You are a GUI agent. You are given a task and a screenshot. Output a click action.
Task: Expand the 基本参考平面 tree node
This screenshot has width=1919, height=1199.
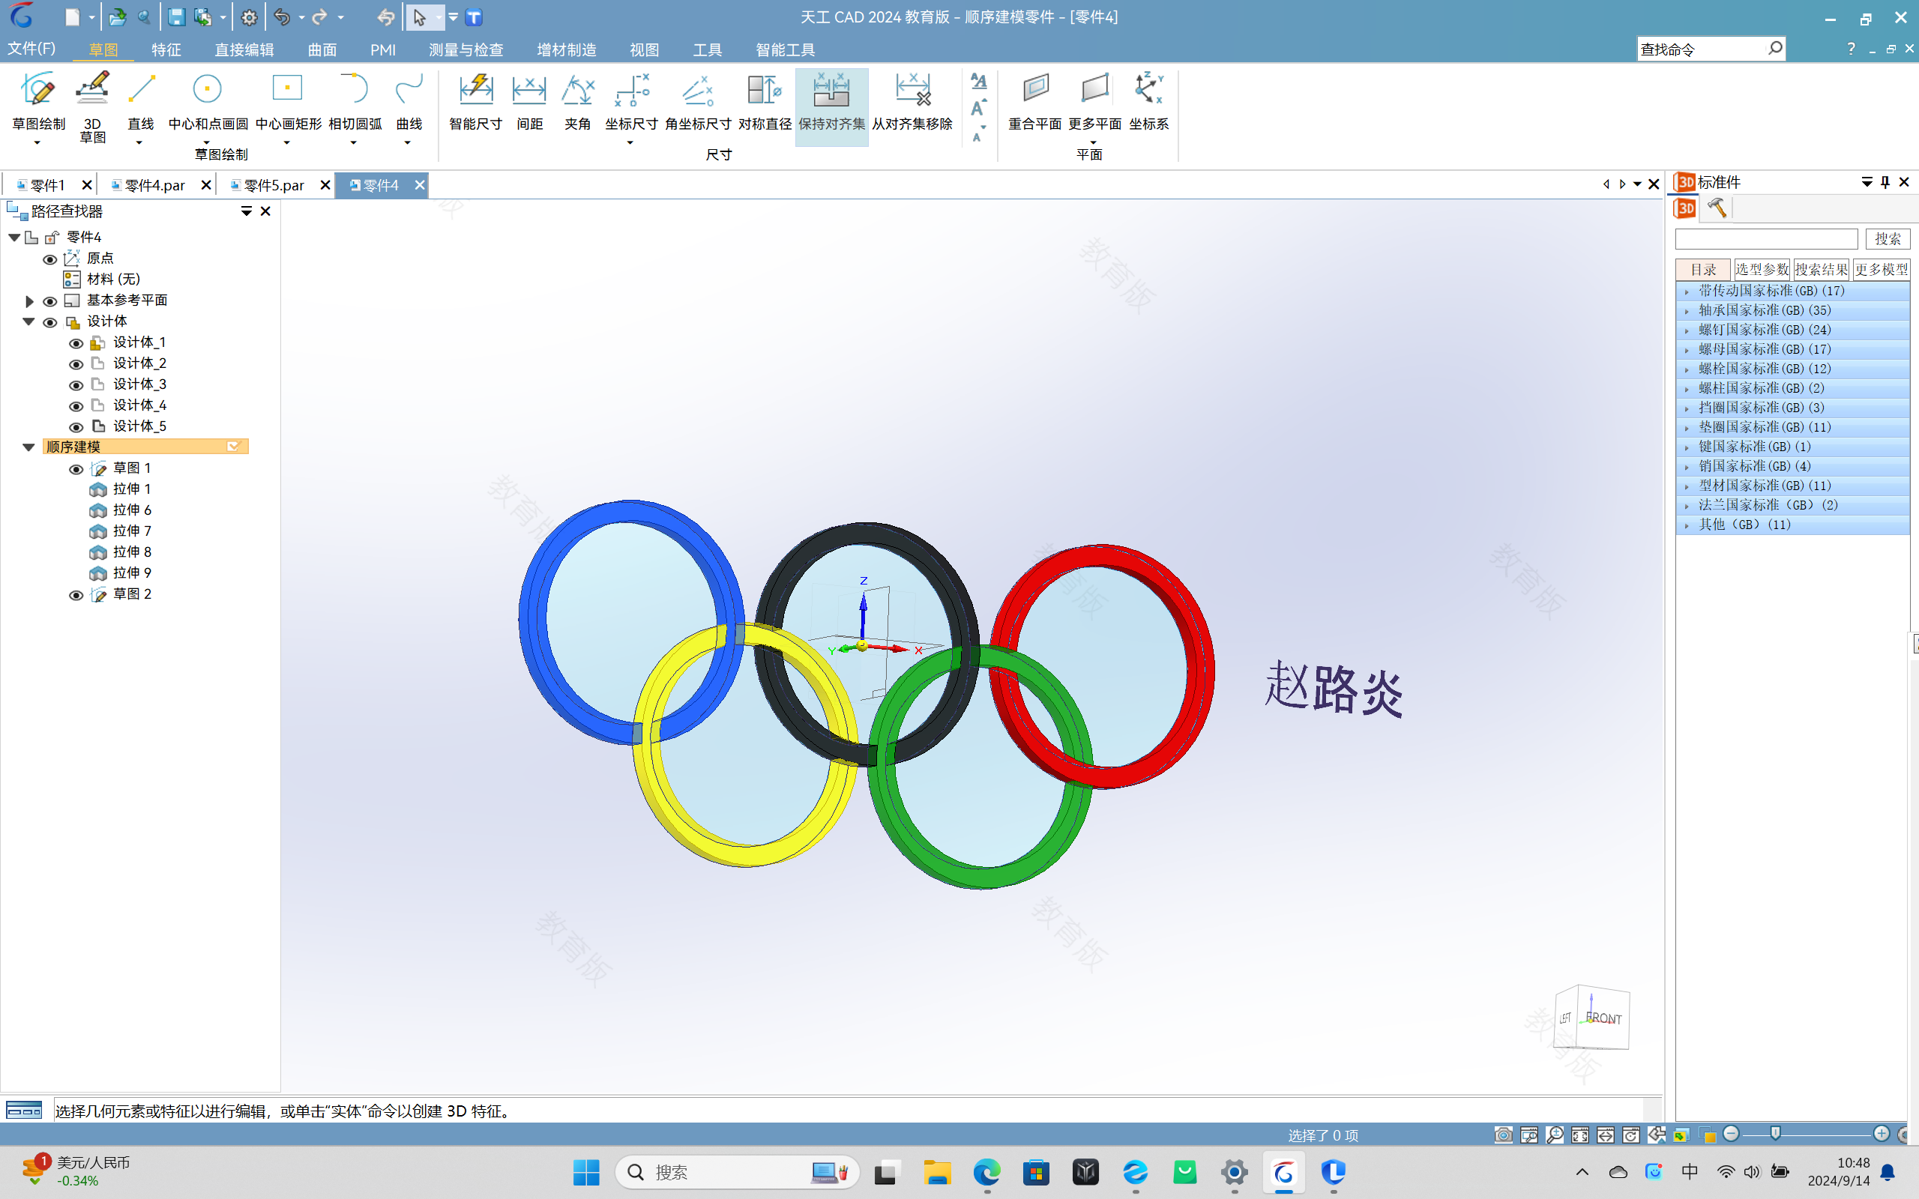(x=29, y=301)
